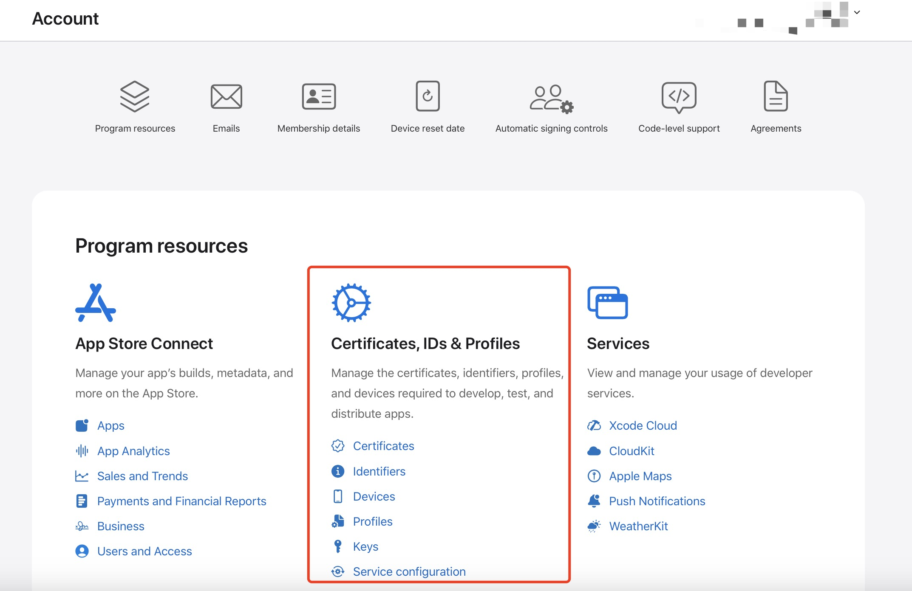Image resolution: width=912 pixels, height=591 pixels.
Task: Open the Apps link
Action: (x=110, y=425)
